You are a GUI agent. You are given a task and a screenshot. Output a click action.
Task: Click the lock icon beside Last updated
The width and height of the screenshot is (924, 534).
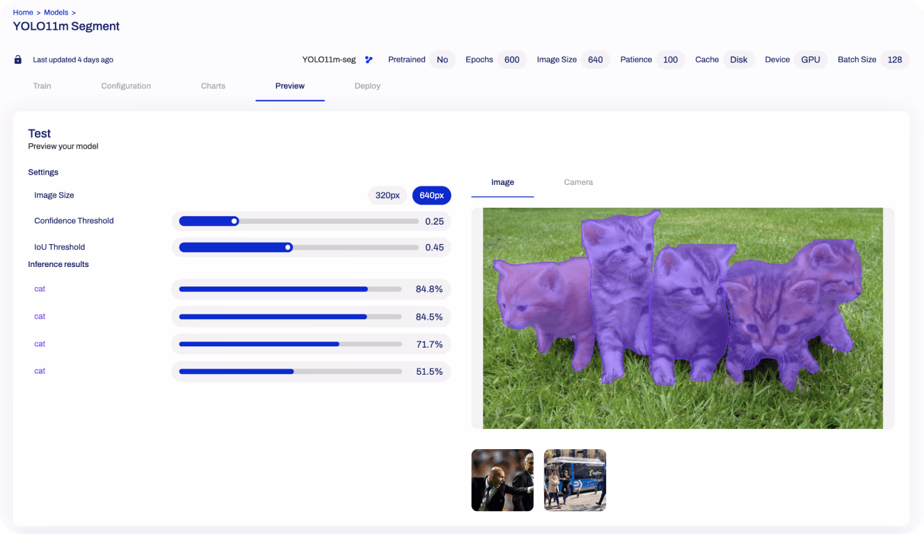click(18, 60)
